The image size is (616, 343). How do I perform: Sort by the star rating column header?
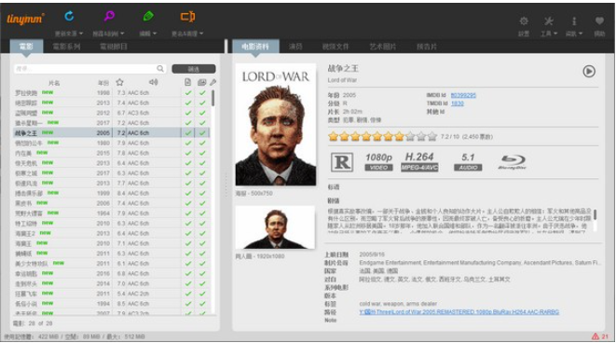pos(119,82)
